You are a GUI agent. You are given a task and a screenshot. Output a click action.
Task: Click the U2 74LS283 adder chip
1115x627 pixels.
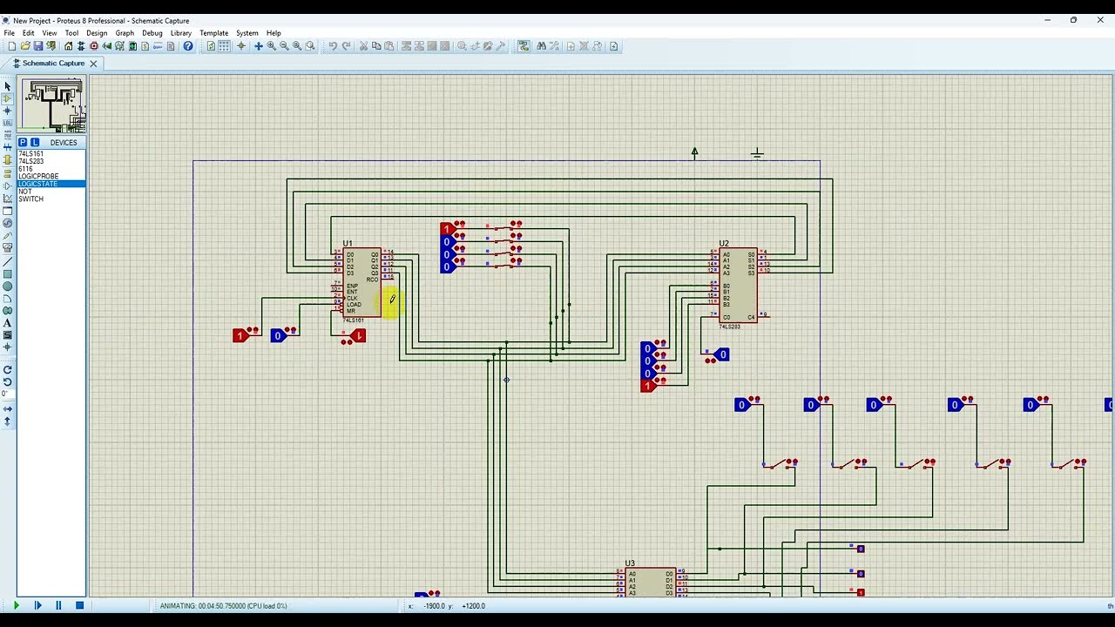(738, 284)
